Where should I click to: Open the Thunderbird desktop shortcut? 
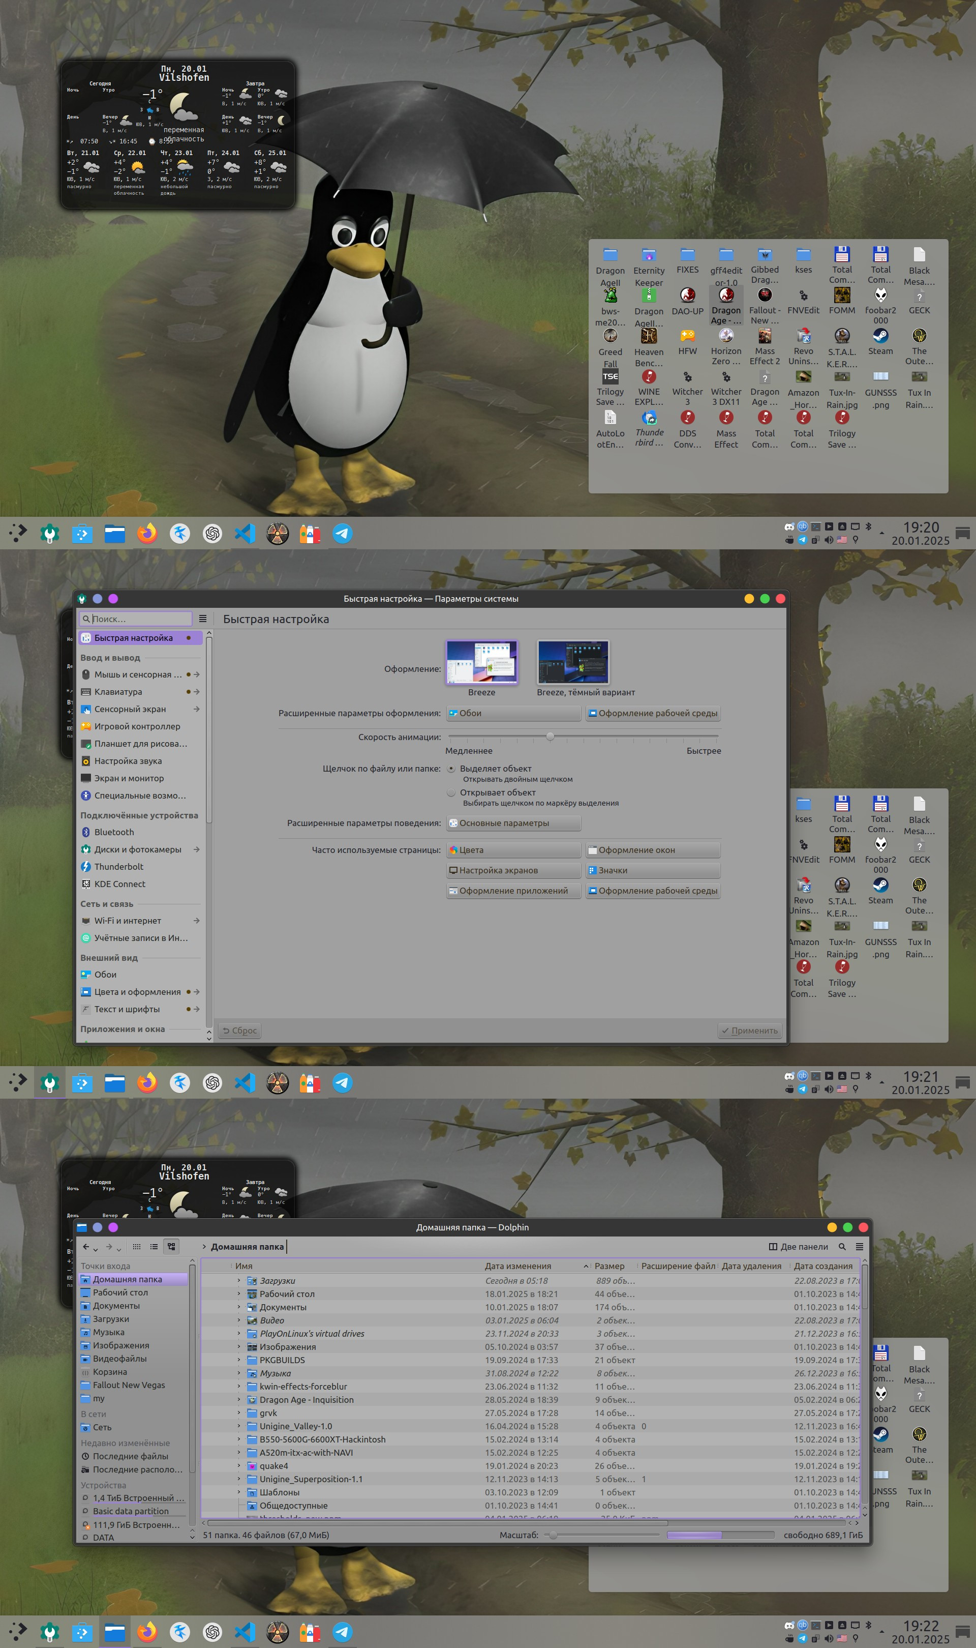(649, 428)
